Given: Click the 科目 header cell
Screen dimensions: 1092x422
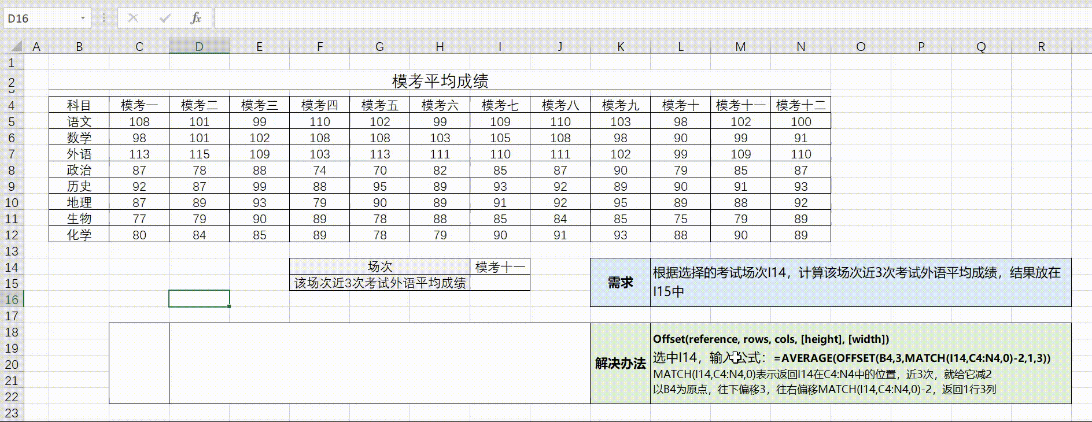Looking at the screenshot, I should click(x=79, y=105).
